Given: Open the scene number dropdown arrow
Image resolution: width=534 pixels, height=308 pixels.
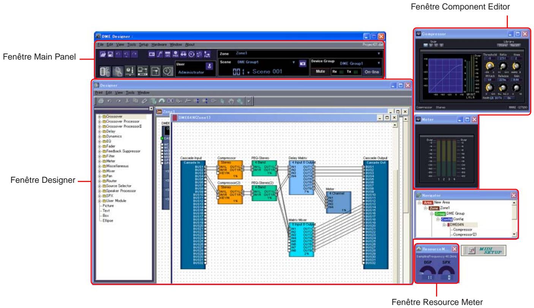Looking at the screenshot, I should tap(248, 72).
